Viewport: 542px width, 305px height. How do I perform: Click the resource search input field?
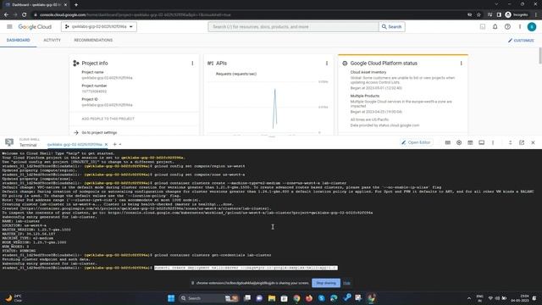[293, 26]
